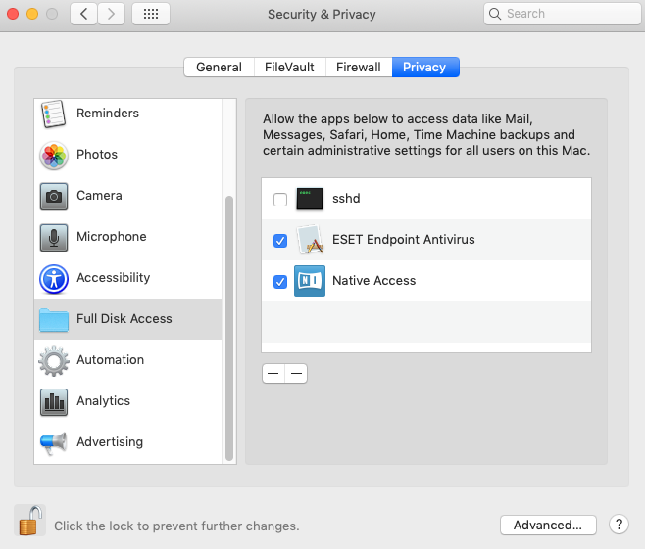This screenshot has width=645, height=549.
Task: Choose the Camera icon in sidebar
Action: tap(53, 196)
